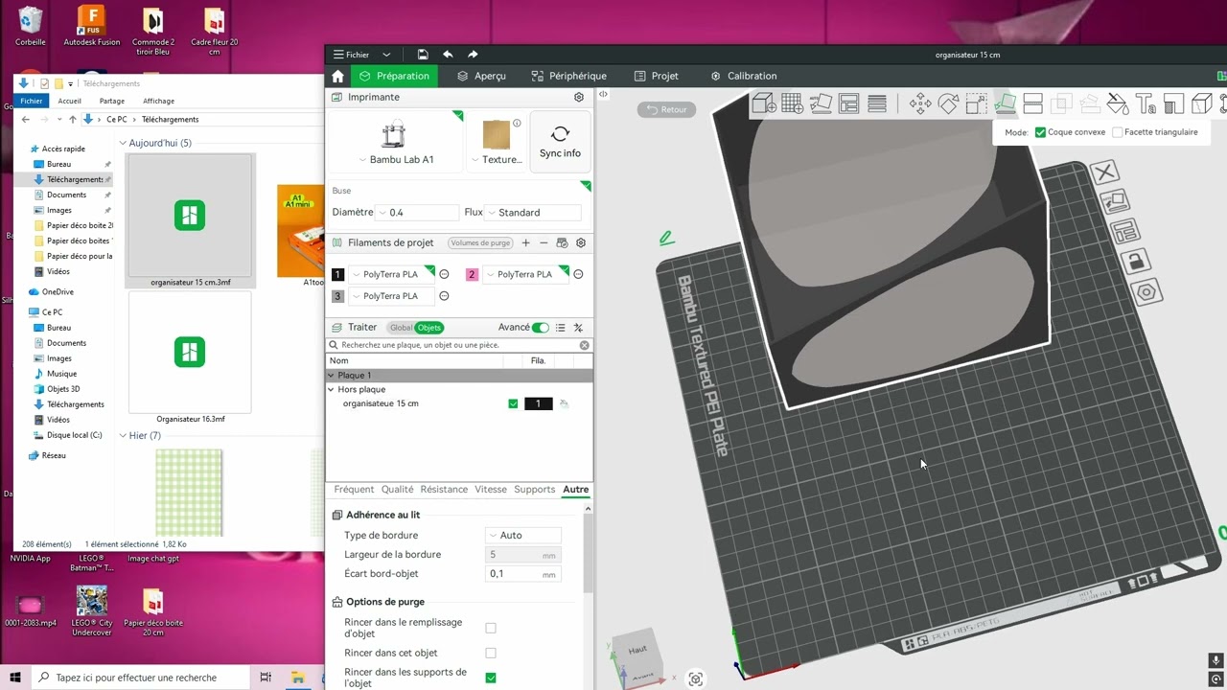The height and width of the screenshot is (690, 1227).
Task: Click the compare presets icon next to Avancé
Action: click(579, 328)
